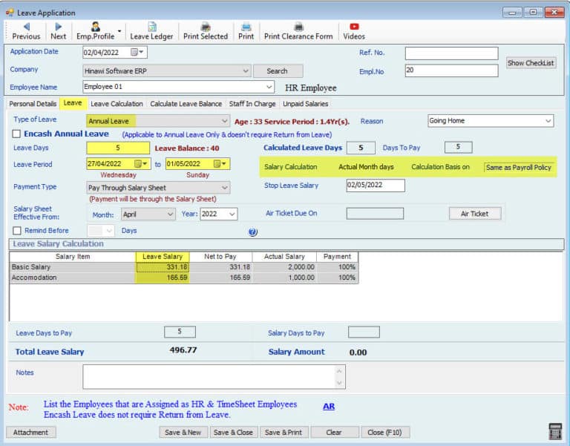
Task: Click Leave Days to Pay field
Action: tap(180, 332)
